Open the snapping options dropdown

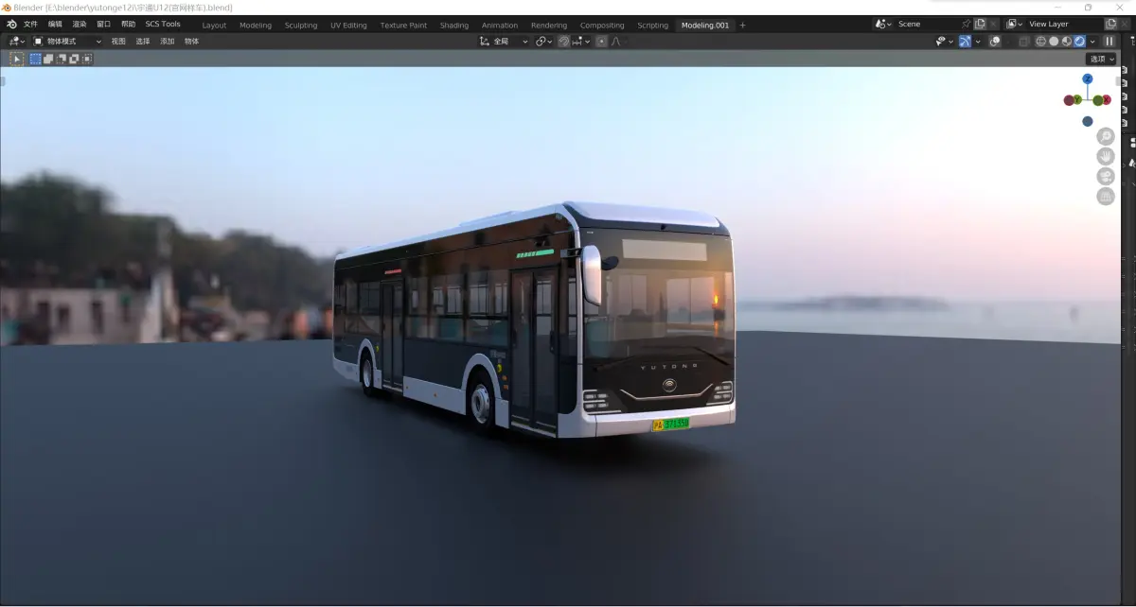coord(581,42)
